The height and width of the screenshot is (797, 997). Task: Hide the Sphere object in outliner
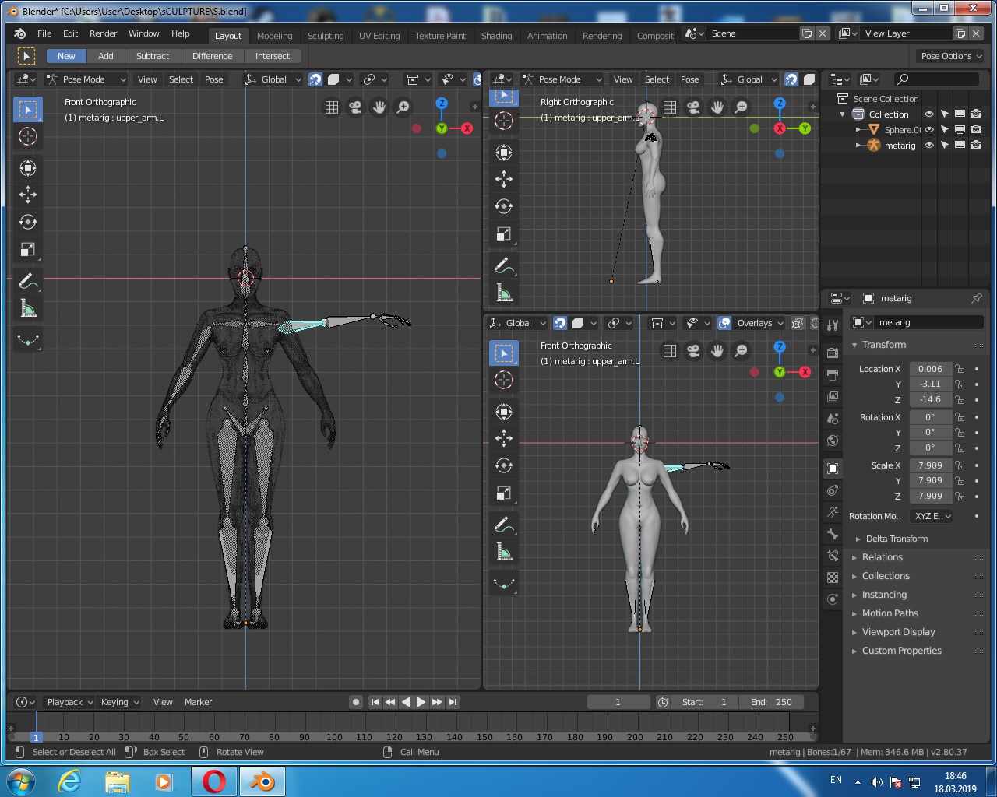(929, 130)
